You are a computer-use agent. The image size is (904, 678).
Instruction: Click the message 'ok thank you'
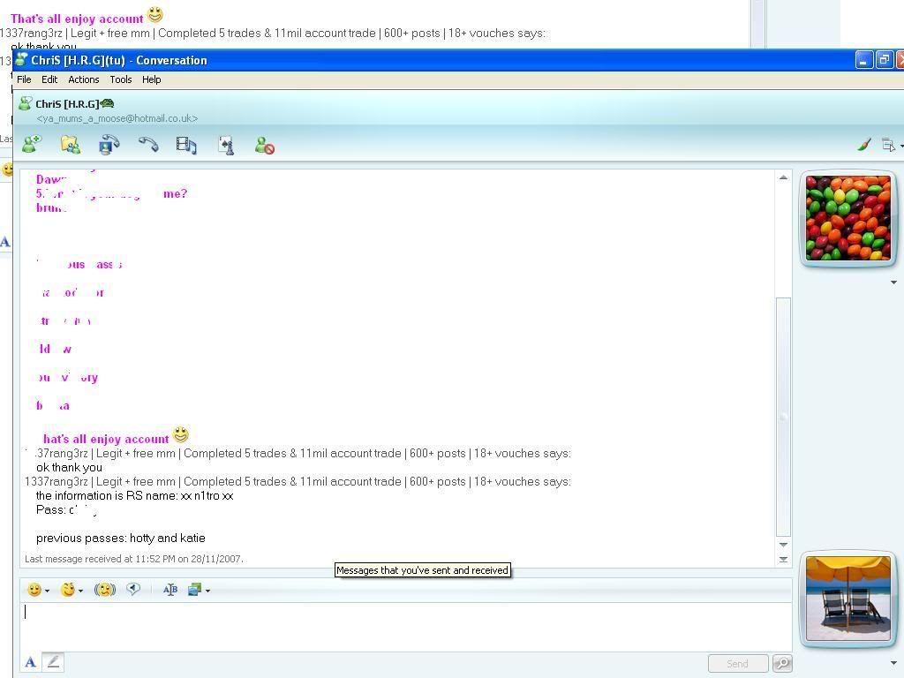click(69, 467)
